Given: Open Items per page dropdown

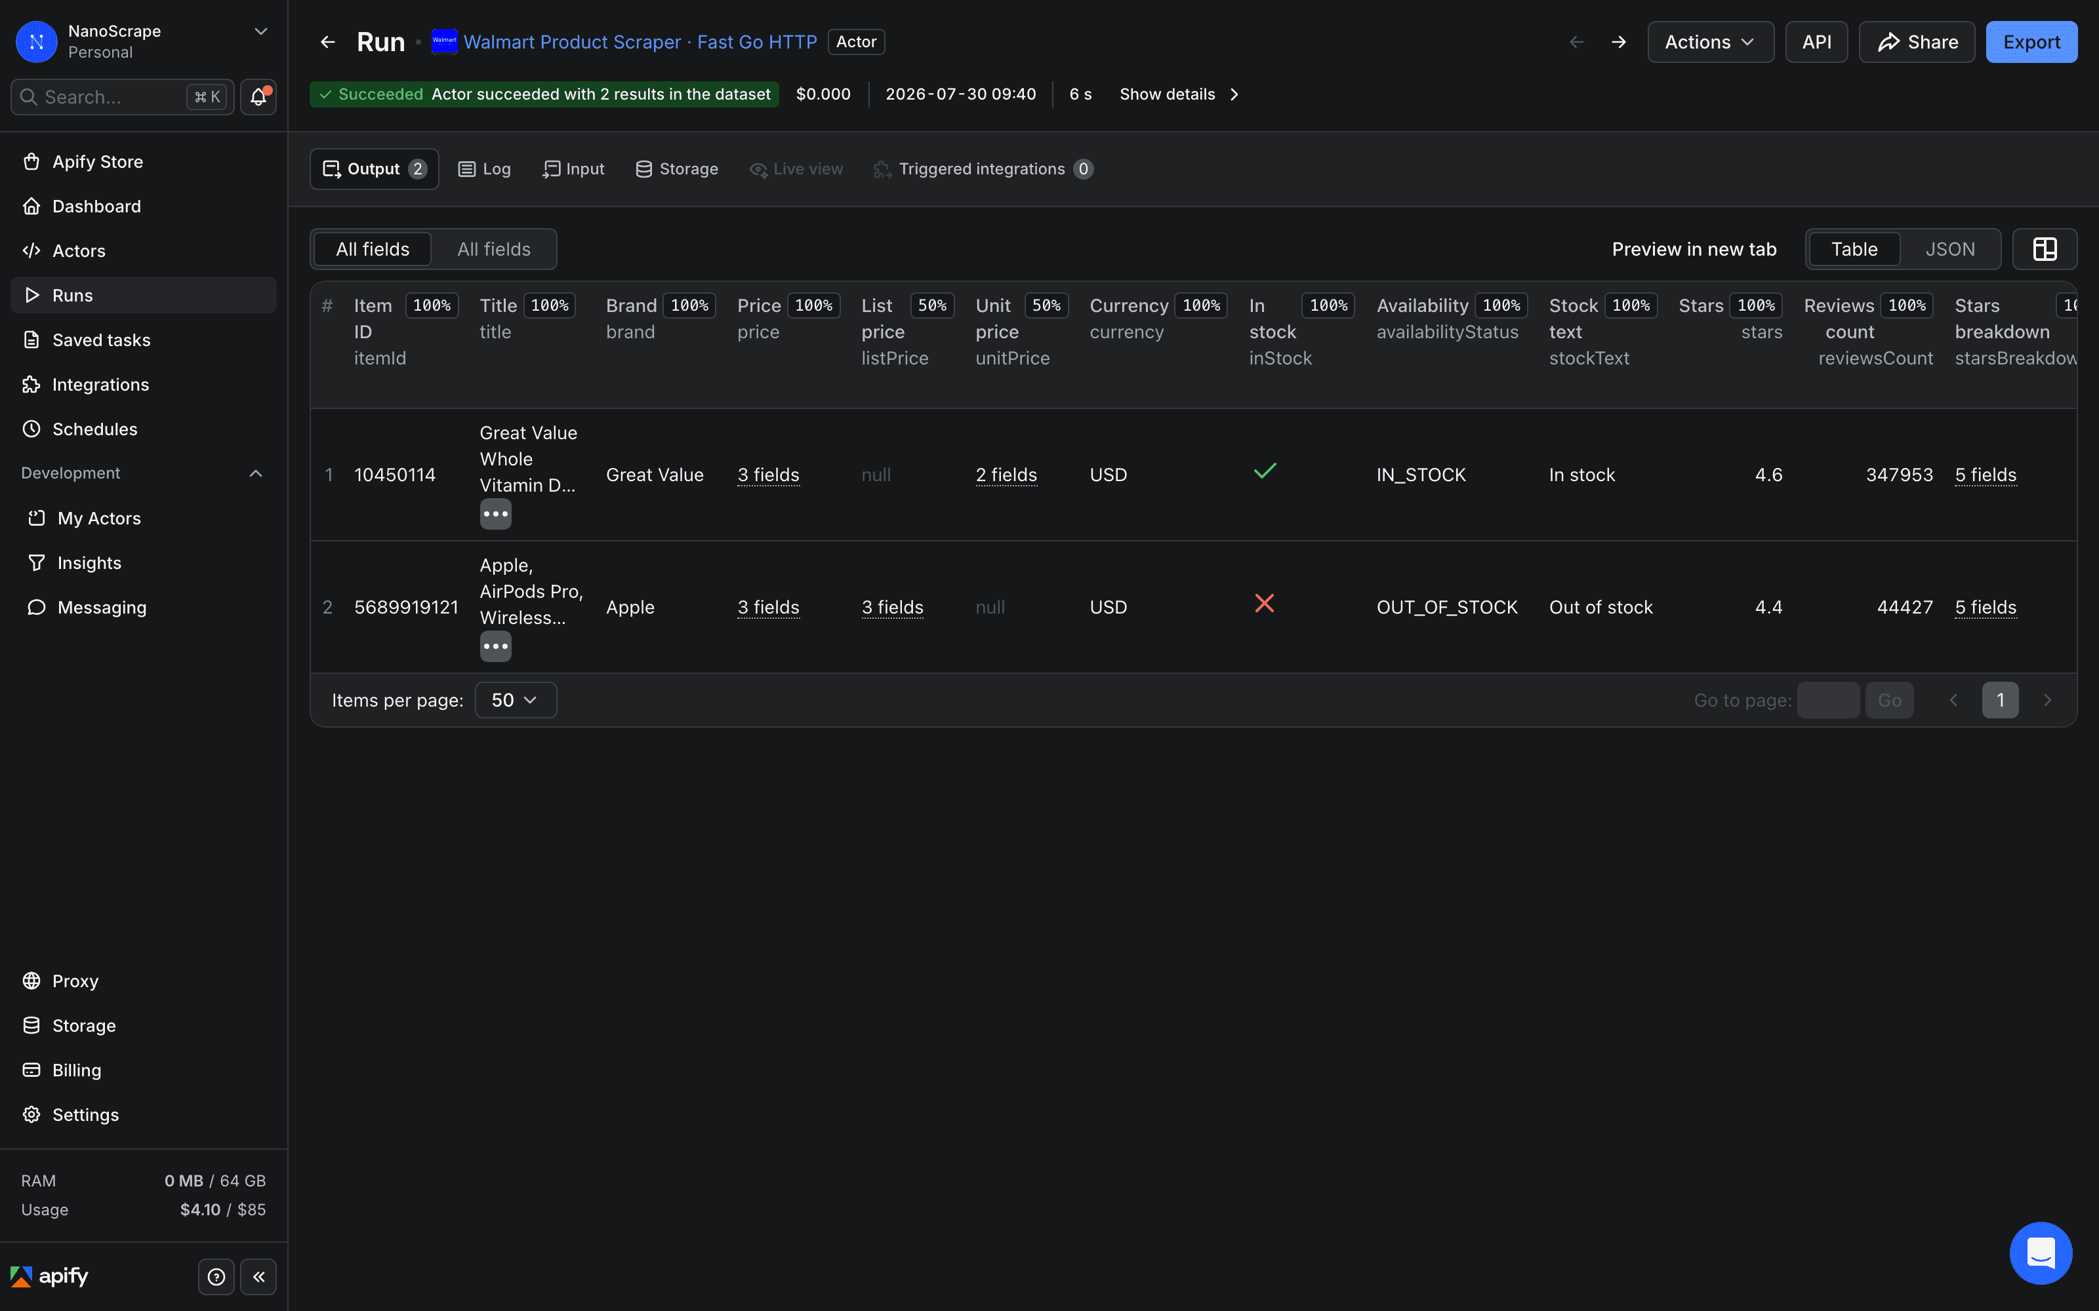Looking at the screenshot, I should (516, 701).
